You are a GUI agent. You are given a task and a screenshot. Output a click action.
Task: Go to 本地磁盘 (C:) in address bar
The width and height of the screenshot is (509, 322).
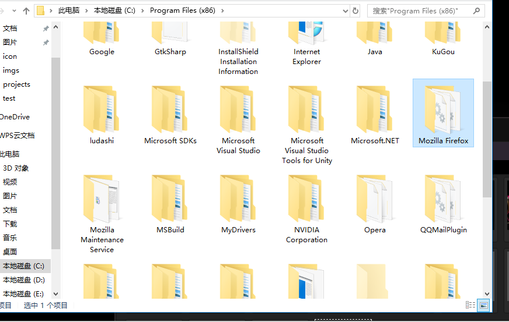(114, 10)
